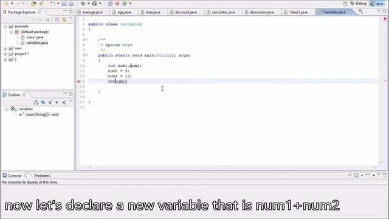Maximize the Package Explorer view
This screenshot has width=389, height=219.
(x=71, y=11)
